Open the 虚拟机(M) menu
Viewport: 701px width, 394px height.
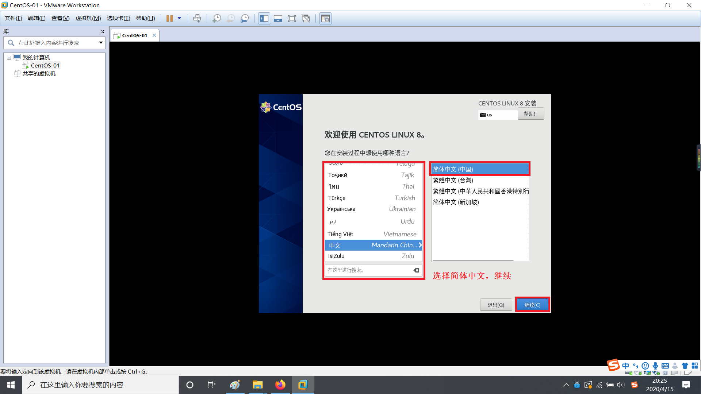tap(88, 18)
